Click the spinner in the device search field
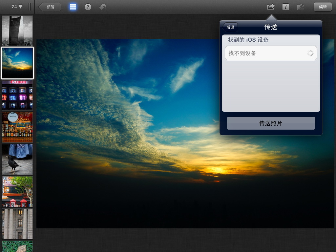This screenshot has height=252, width=336. click(310, 53)
